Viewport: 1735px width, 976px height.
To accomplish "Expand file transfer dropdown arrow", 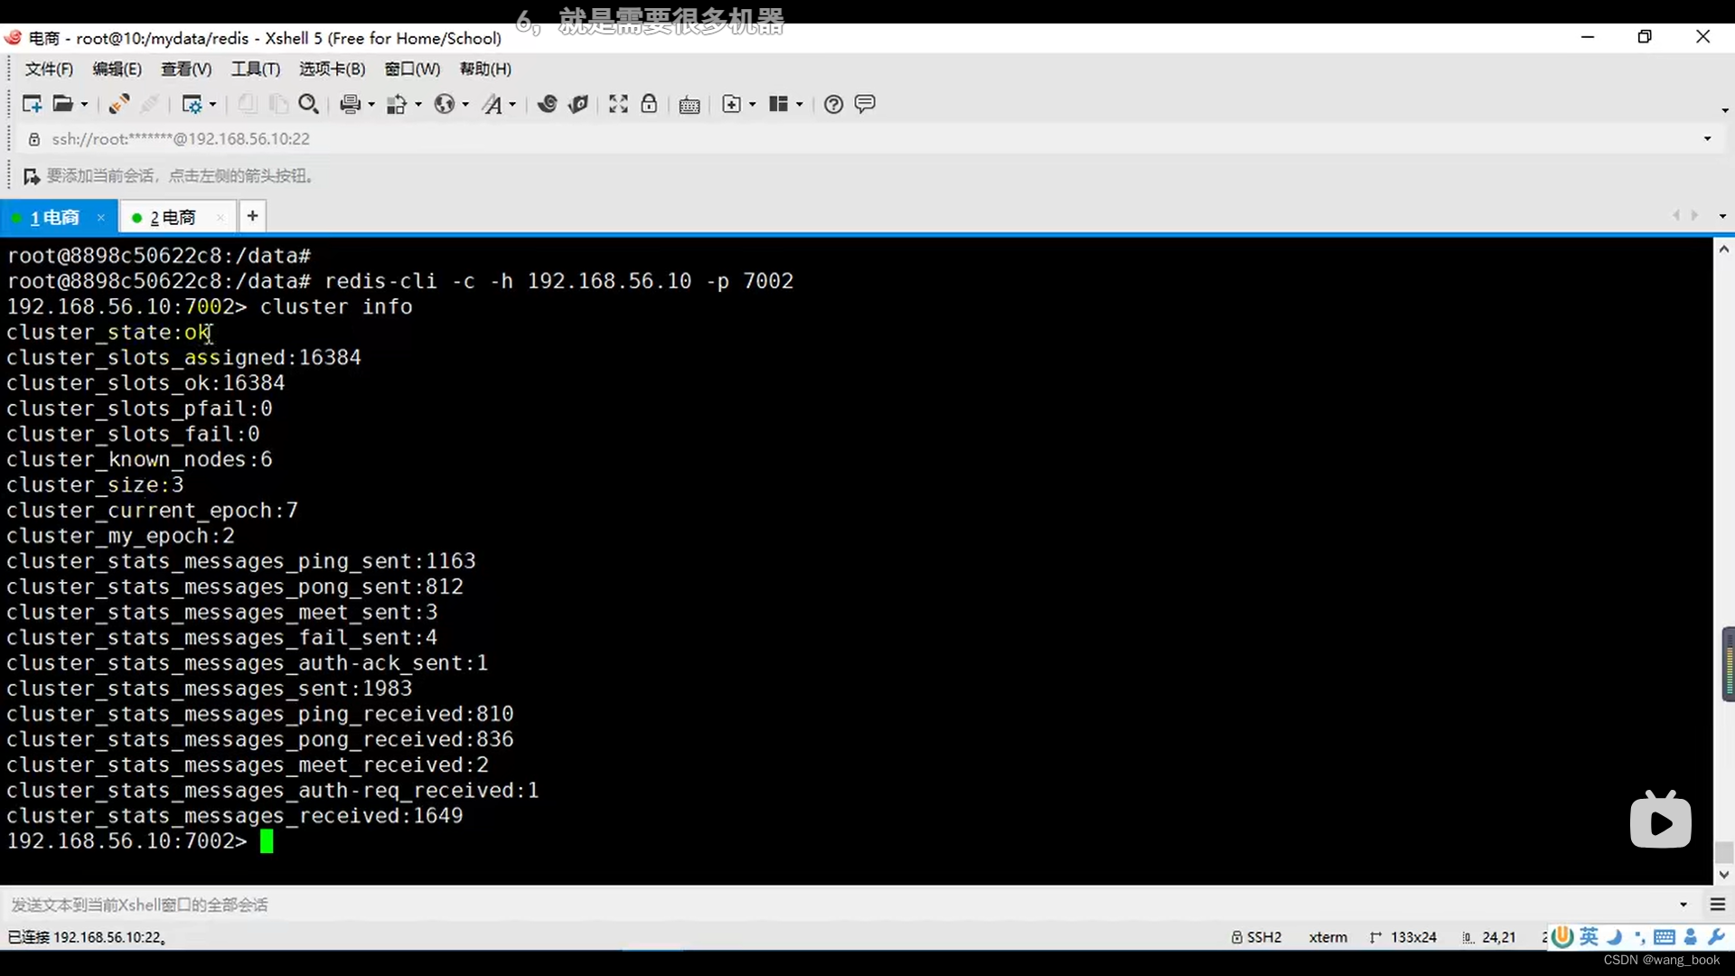I will point(418,105).
